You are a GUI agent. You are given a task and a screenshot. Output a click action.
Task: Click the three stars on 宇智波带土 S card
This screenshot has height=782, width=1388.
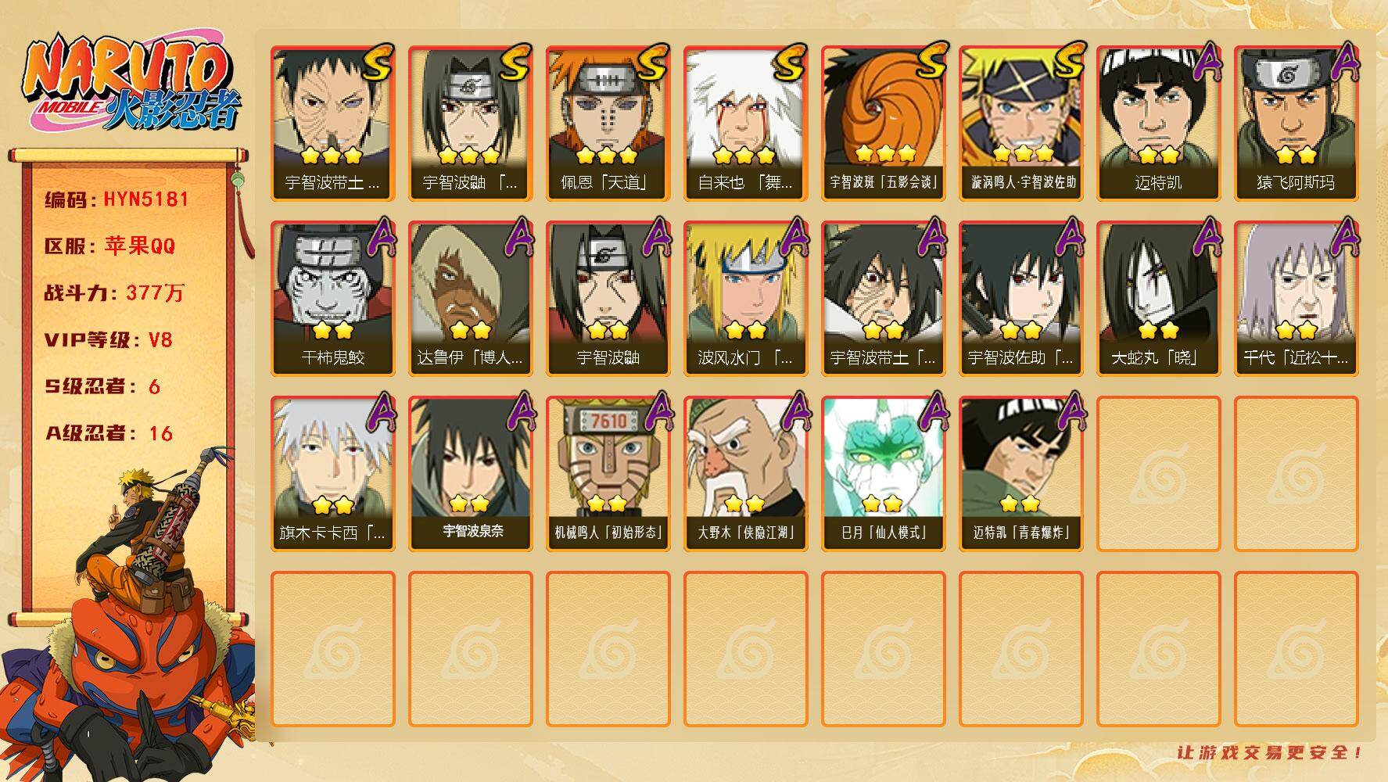click(332, 155)
